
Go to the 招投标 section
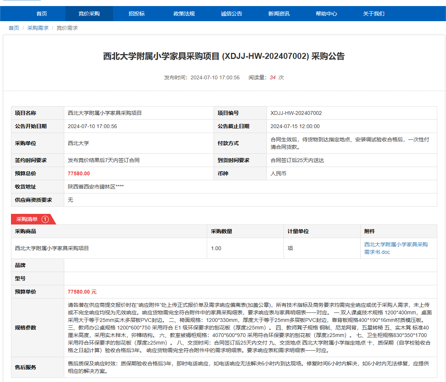[136, 14]
